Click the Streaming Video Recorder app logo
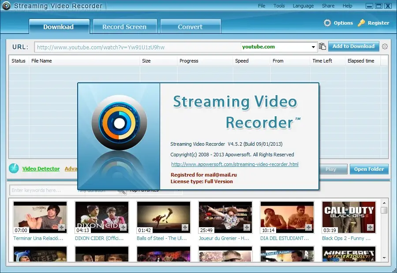Image resolution: width=397 pixels, height=273 pixels. 6,6
